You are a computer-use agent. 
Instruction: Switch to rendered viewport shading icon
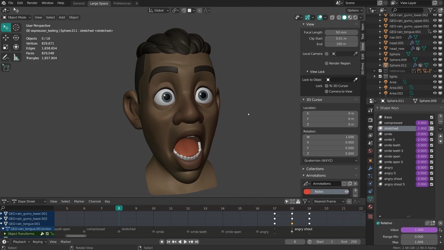(x=355, y=17)
